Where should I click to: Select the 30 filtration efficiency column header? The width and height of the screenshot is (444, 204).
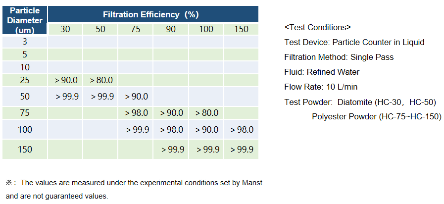[x=65, y=29]
